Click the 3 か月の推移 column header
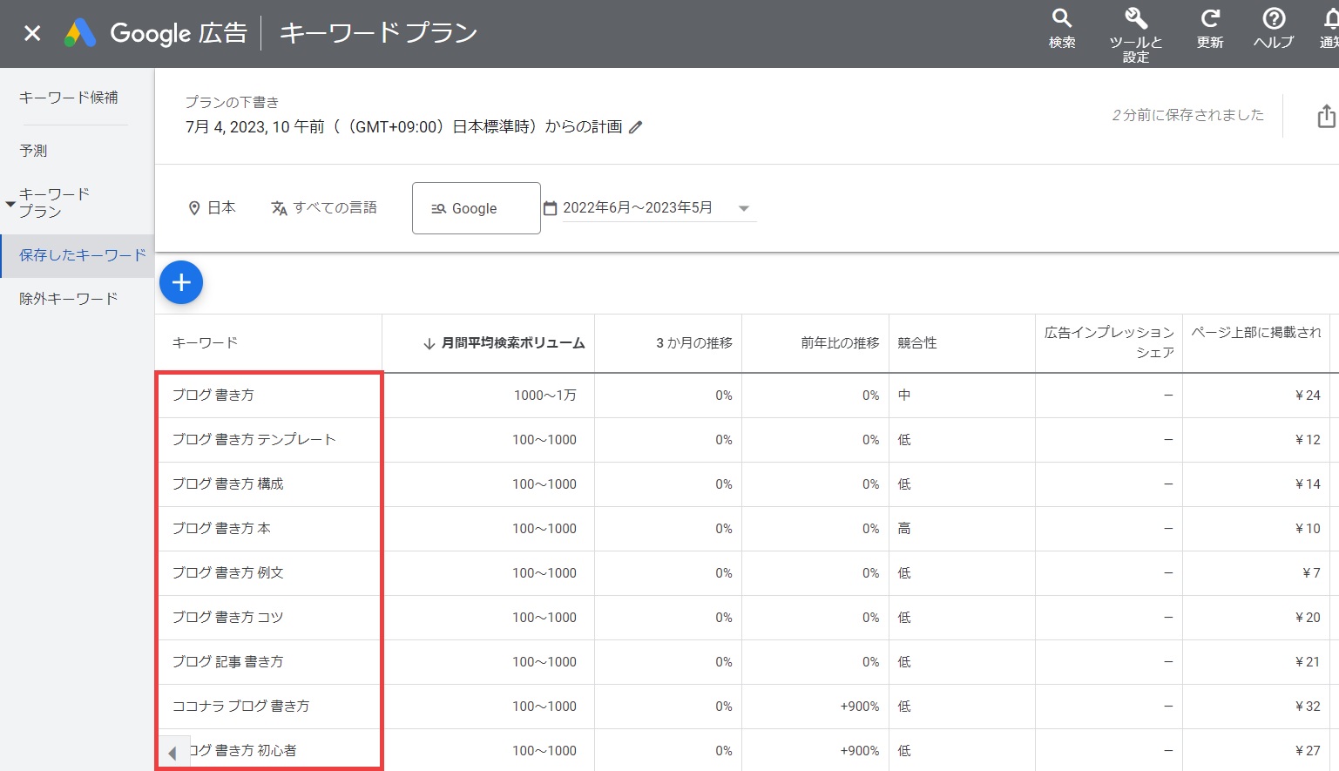Image resolution: width=1339 pixels, height=771 pixels. point(694,343)
